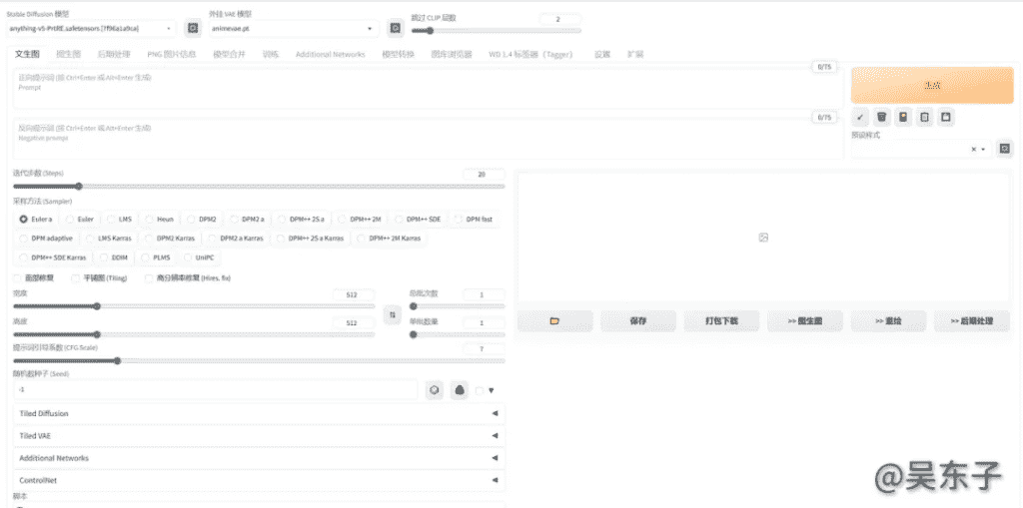Image resolution: width=1023 pixels, height=508 pixels.
Task: Open the output folder via folder icon
Action: click(554, 321)
